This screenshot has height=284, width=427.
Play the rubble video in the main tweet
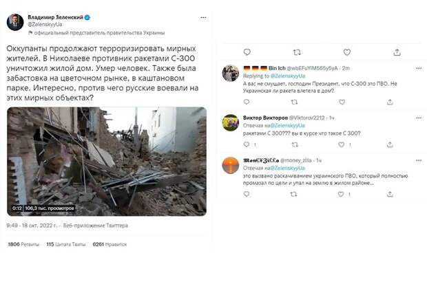[107, 162]
